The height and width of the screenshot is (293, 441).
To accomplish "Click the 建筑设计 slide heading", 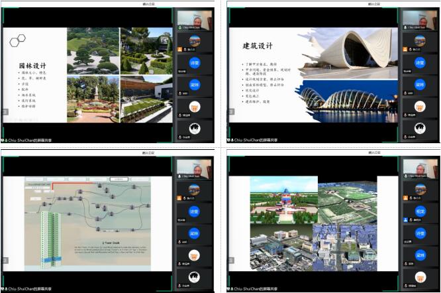I will tap(258, 46).
